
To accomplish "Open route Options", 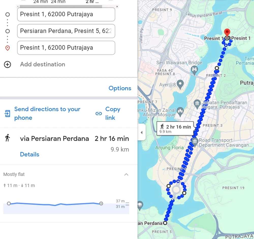I will point(120,88).
